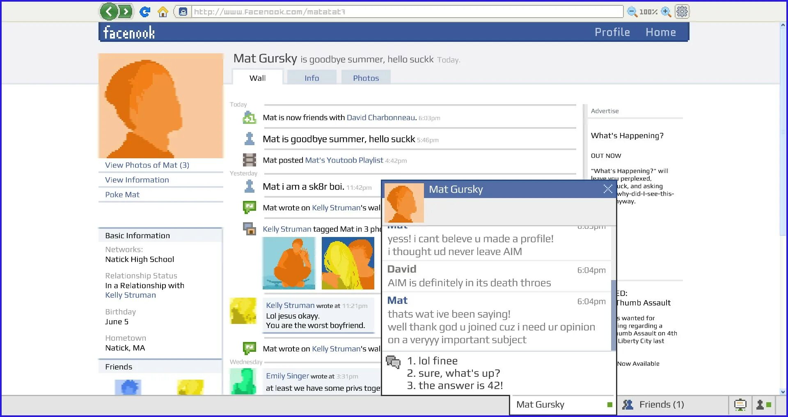Choose reply 1. lol finee
The image size is (788, 417).
pos(432,361)
